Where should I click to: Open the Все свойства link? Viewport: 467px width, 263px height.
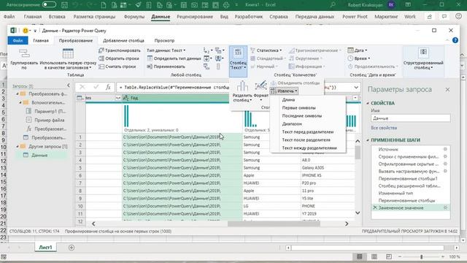[x=384, y=128]
